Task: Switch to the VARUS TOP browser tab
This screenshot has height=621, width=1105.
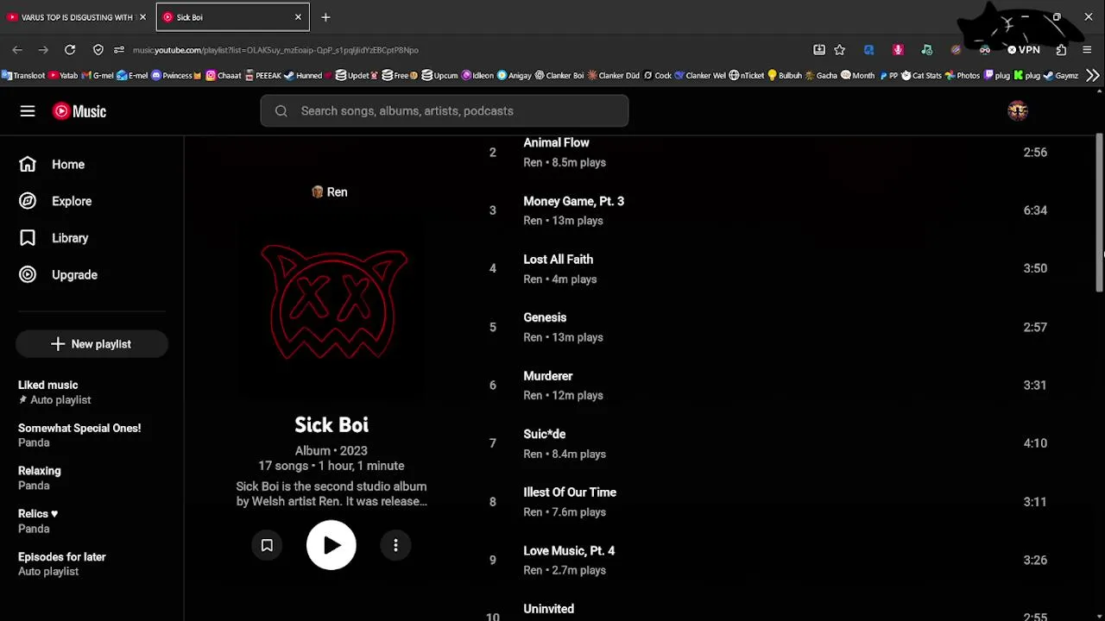Action: pos(78,17)
